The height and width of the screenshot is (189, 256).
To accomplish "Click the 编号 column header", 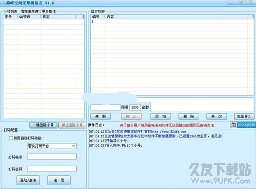I will tap(98, 17).
